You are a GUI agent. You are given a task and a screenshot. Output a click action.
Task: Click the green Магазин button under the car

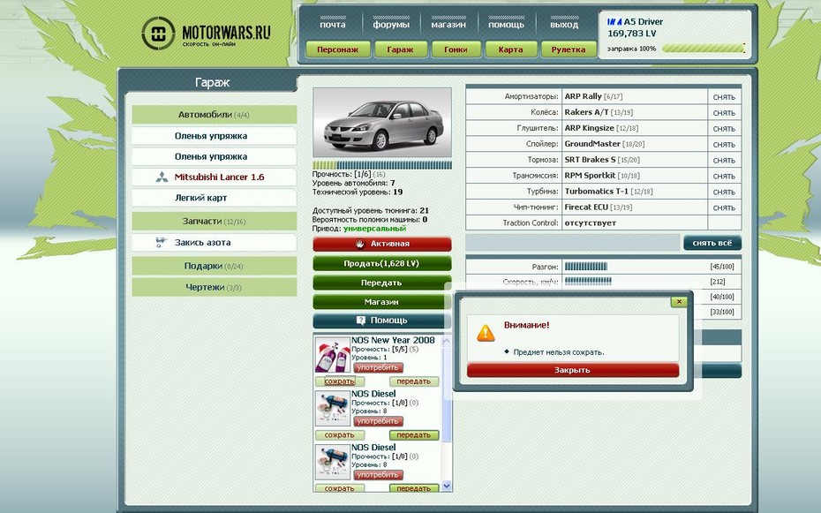pos(382,302)
